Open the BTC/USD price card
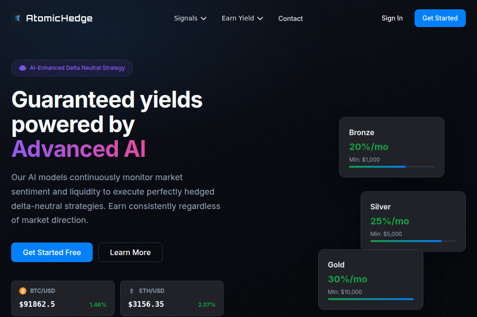This screenshot has height=317, width=477. (x=63, y=298)
